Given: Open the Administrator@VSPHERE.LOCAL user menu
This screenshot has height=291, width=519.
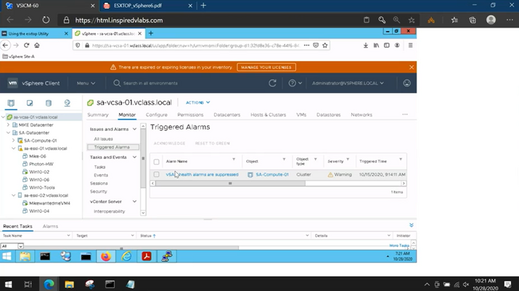Looking at the screenshot, I should 349,83.
